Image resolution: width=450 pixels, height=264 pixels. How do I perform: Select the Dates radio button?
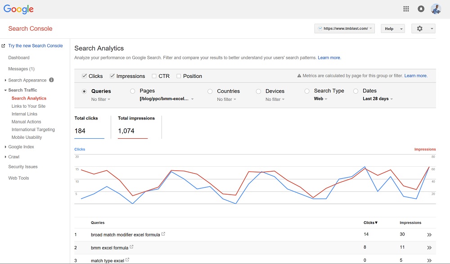(356, 91)
